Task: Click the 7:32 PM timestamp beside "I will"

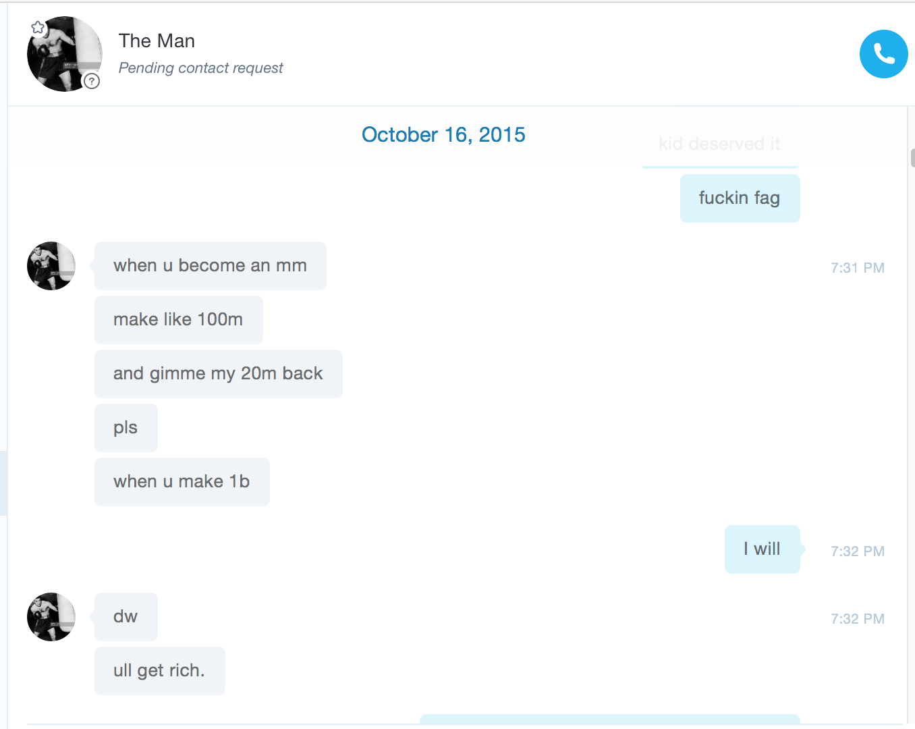Action: point(858,551)
